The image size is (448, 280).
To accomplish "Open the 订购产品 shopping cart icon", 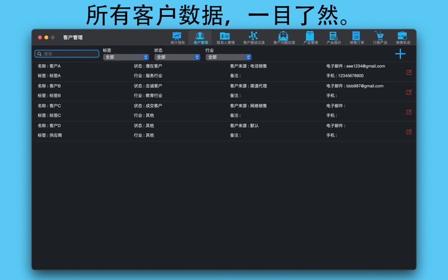I will tap(380, 38).
